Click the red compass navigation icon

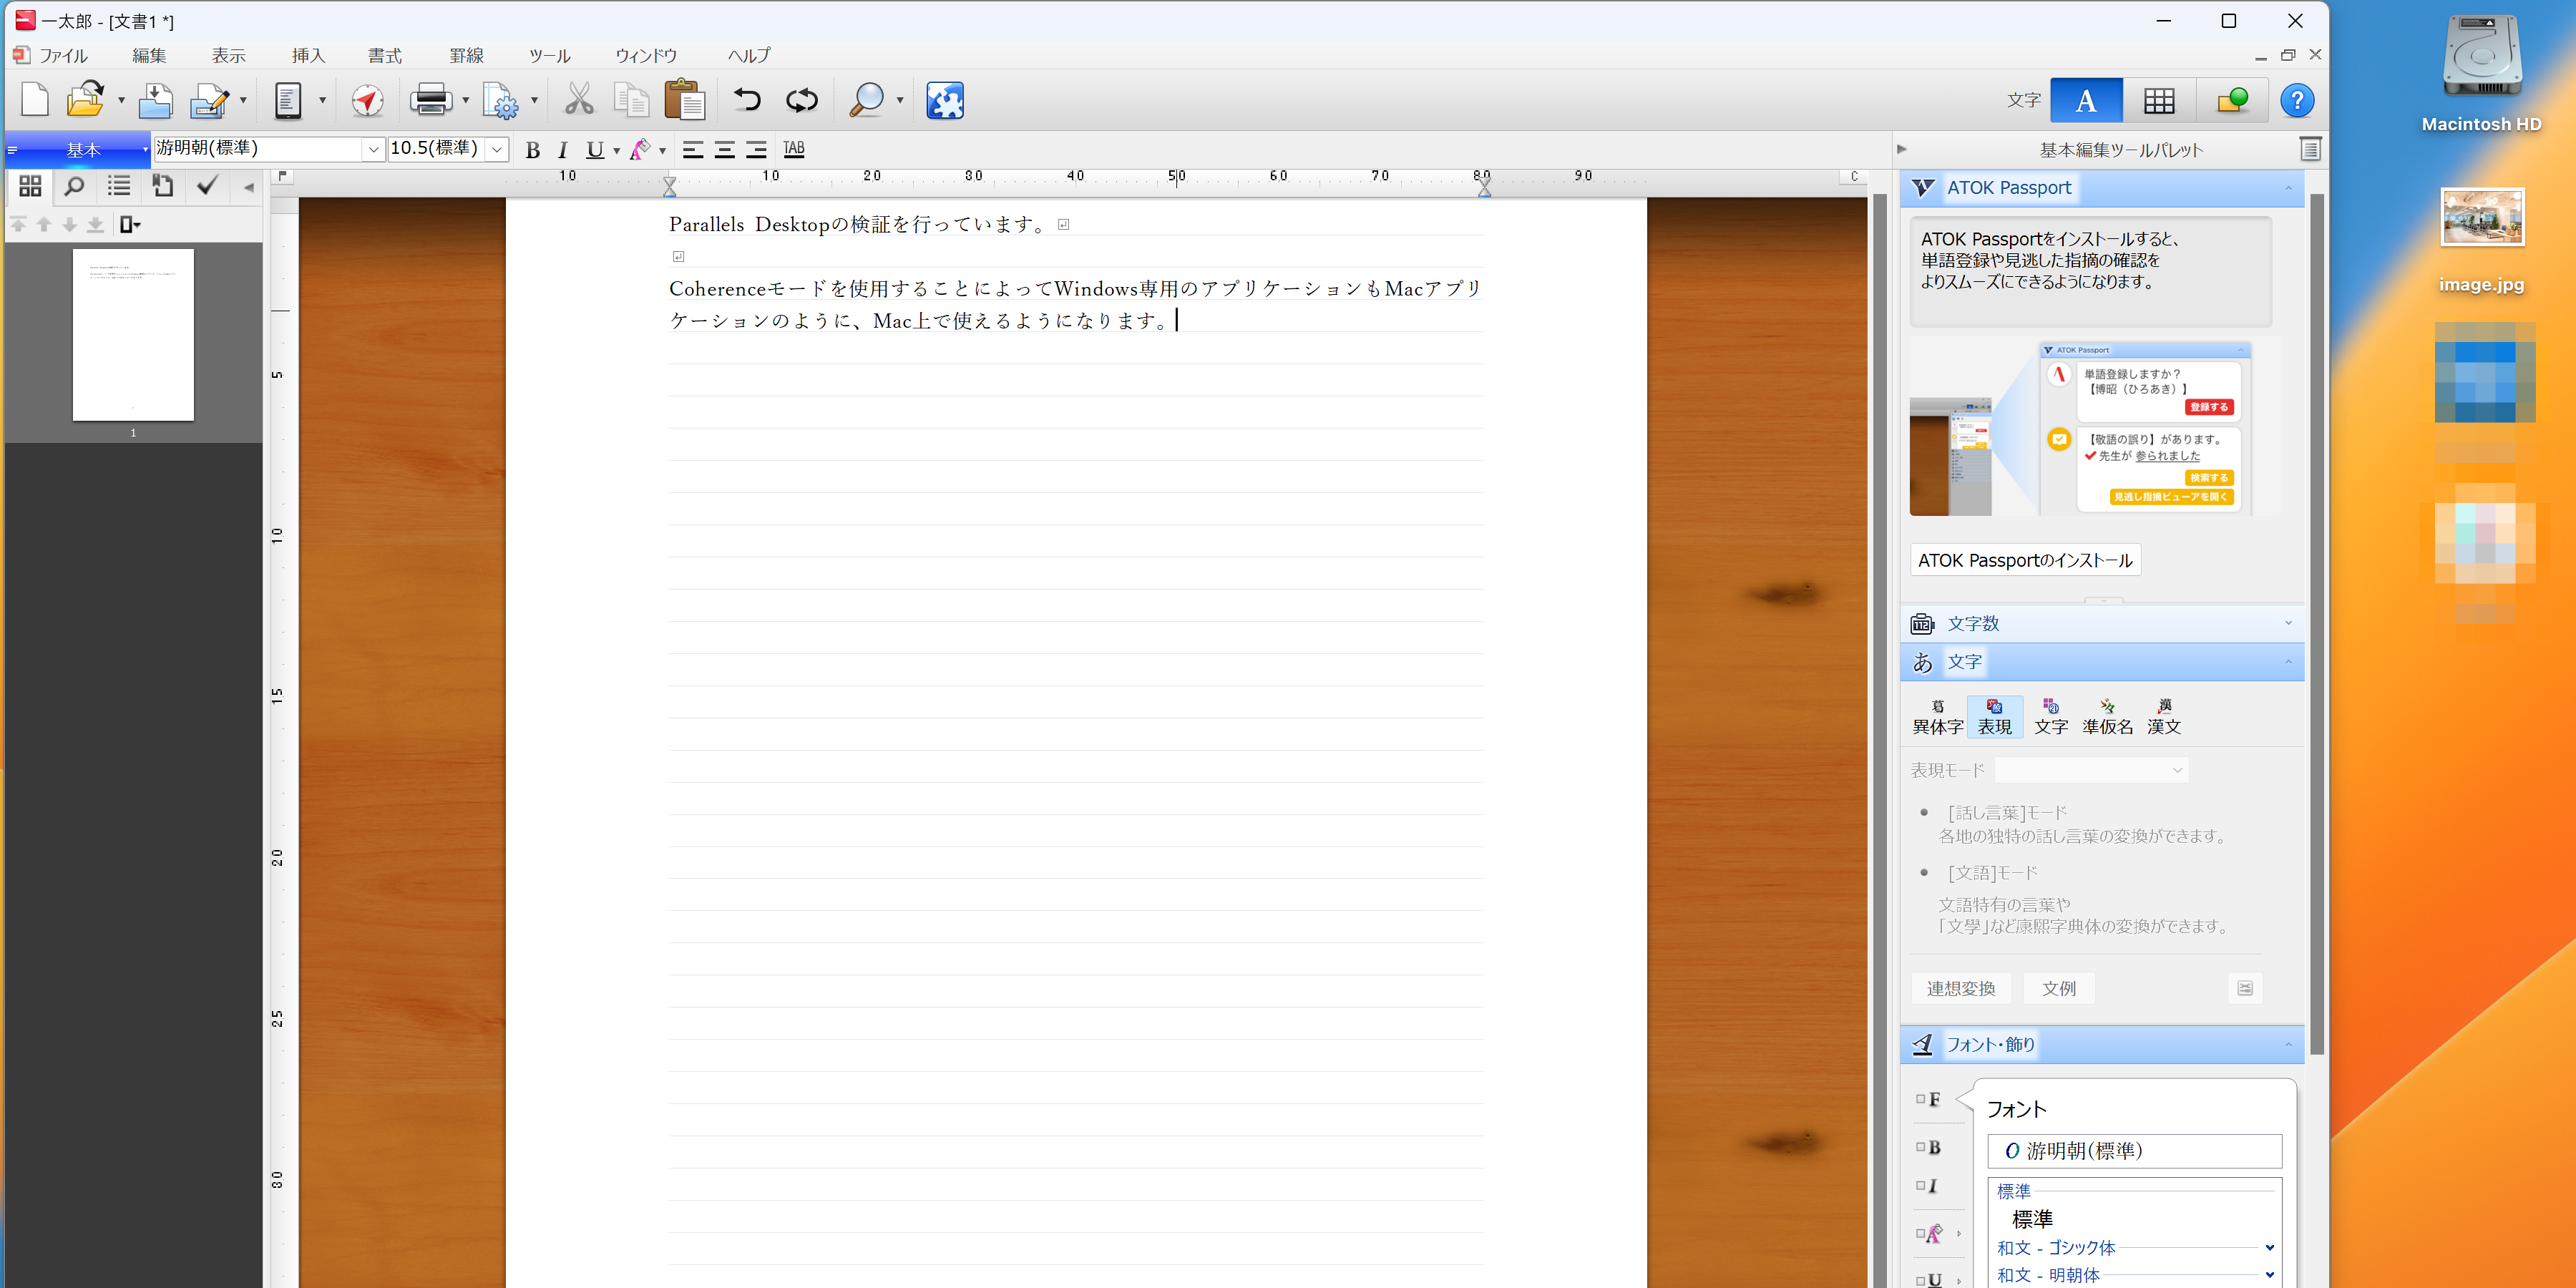coord(368,100)
